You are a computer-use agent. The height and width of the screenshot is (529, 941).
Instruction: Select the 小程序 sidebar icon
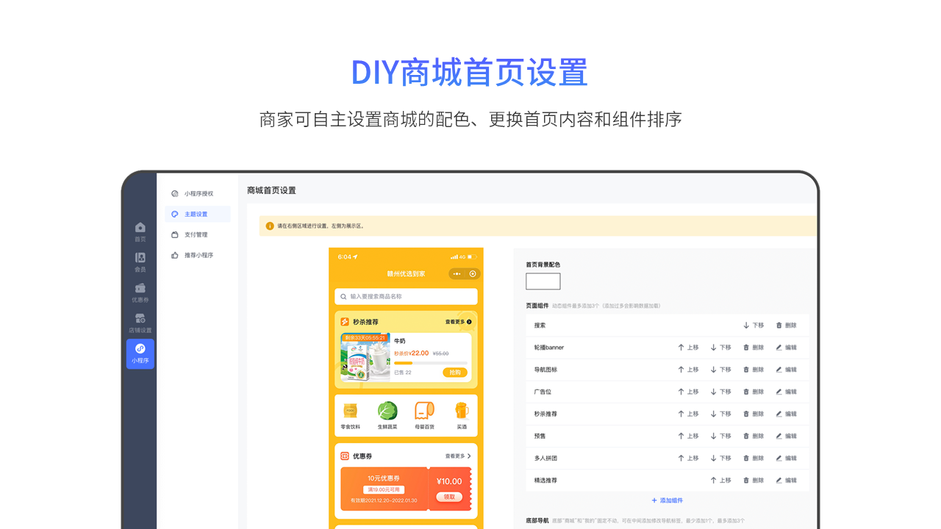(140, 354)
